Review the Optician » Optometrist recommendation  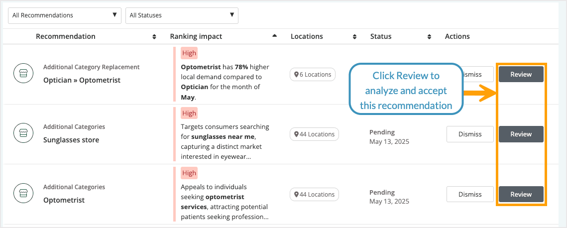click(521, 74)
